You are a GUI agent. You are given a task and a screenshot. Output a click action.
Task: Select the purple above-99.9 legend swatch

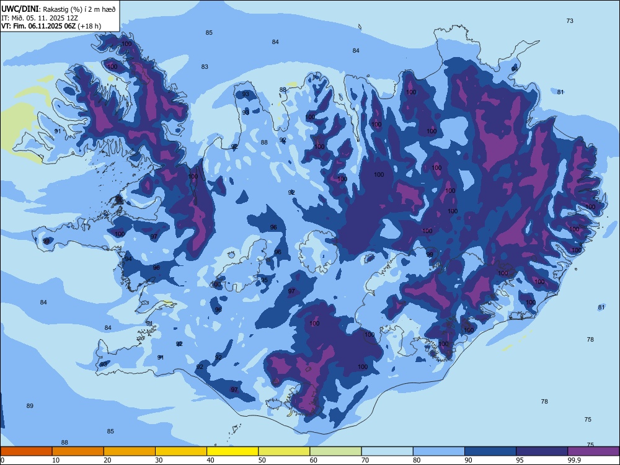click(x=593, y=451)
